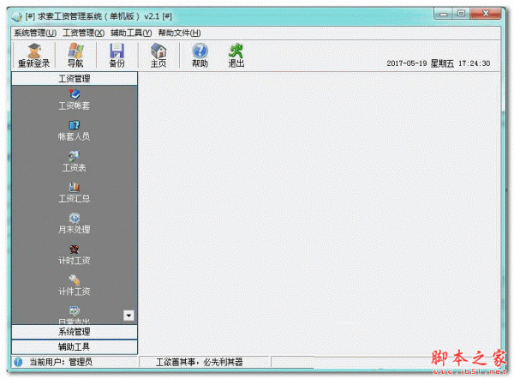Expand the 系统管理 sidebar panel

[x=75, y=332]
